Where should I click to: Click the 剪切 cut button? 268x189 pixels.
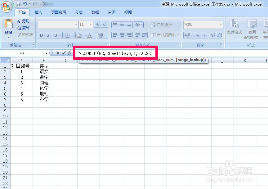point(23,21)
